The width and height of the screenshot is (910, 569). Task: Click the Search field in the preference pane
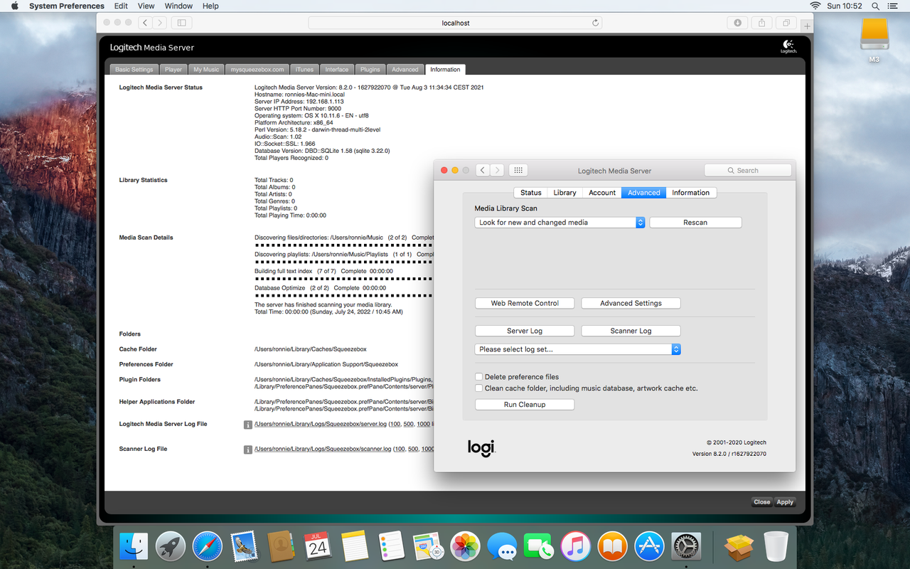(x=748, y=170)
